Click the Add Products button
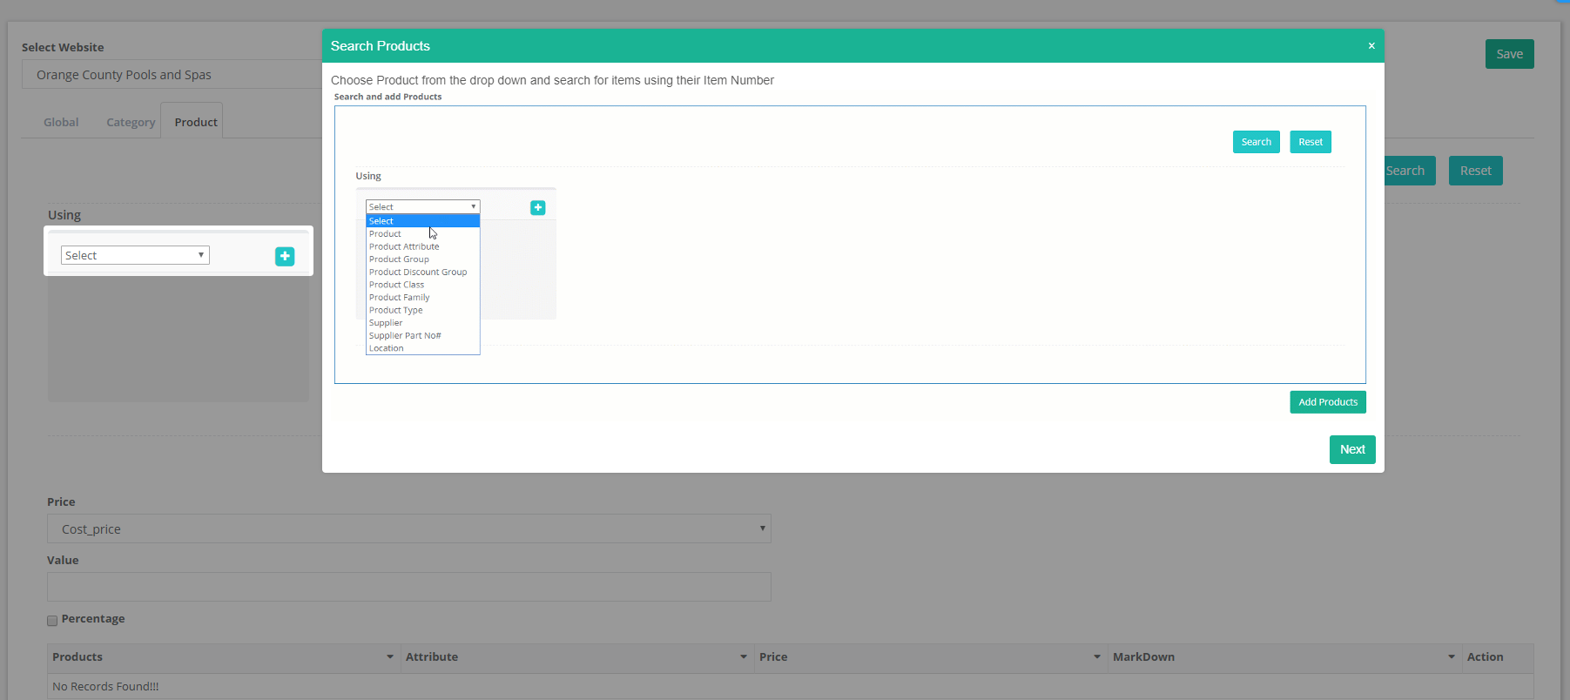Viewport: 1570px width, 700px height. tap(1328, 402)
